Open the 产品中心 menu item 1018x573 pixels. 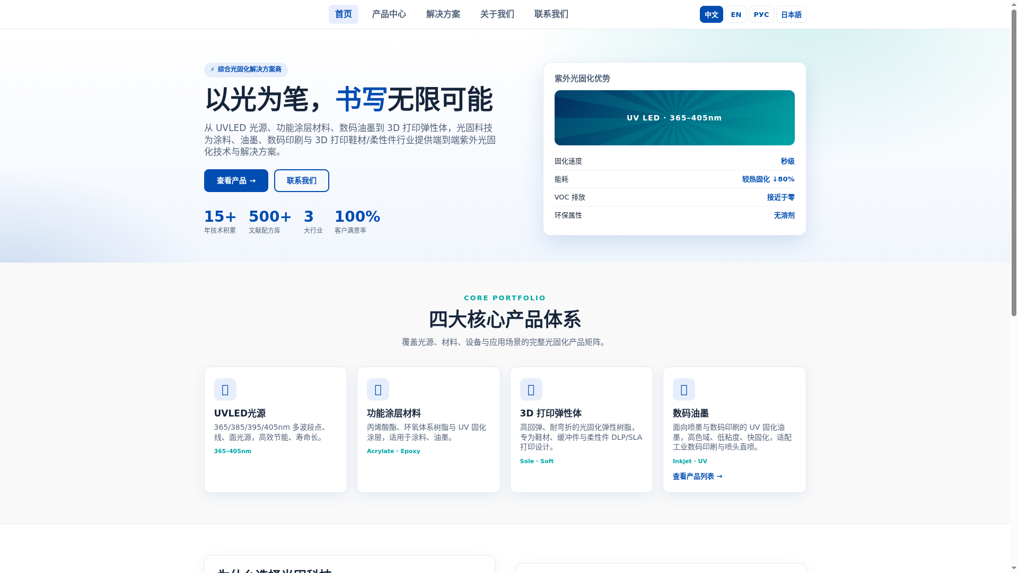coord(389,14)
